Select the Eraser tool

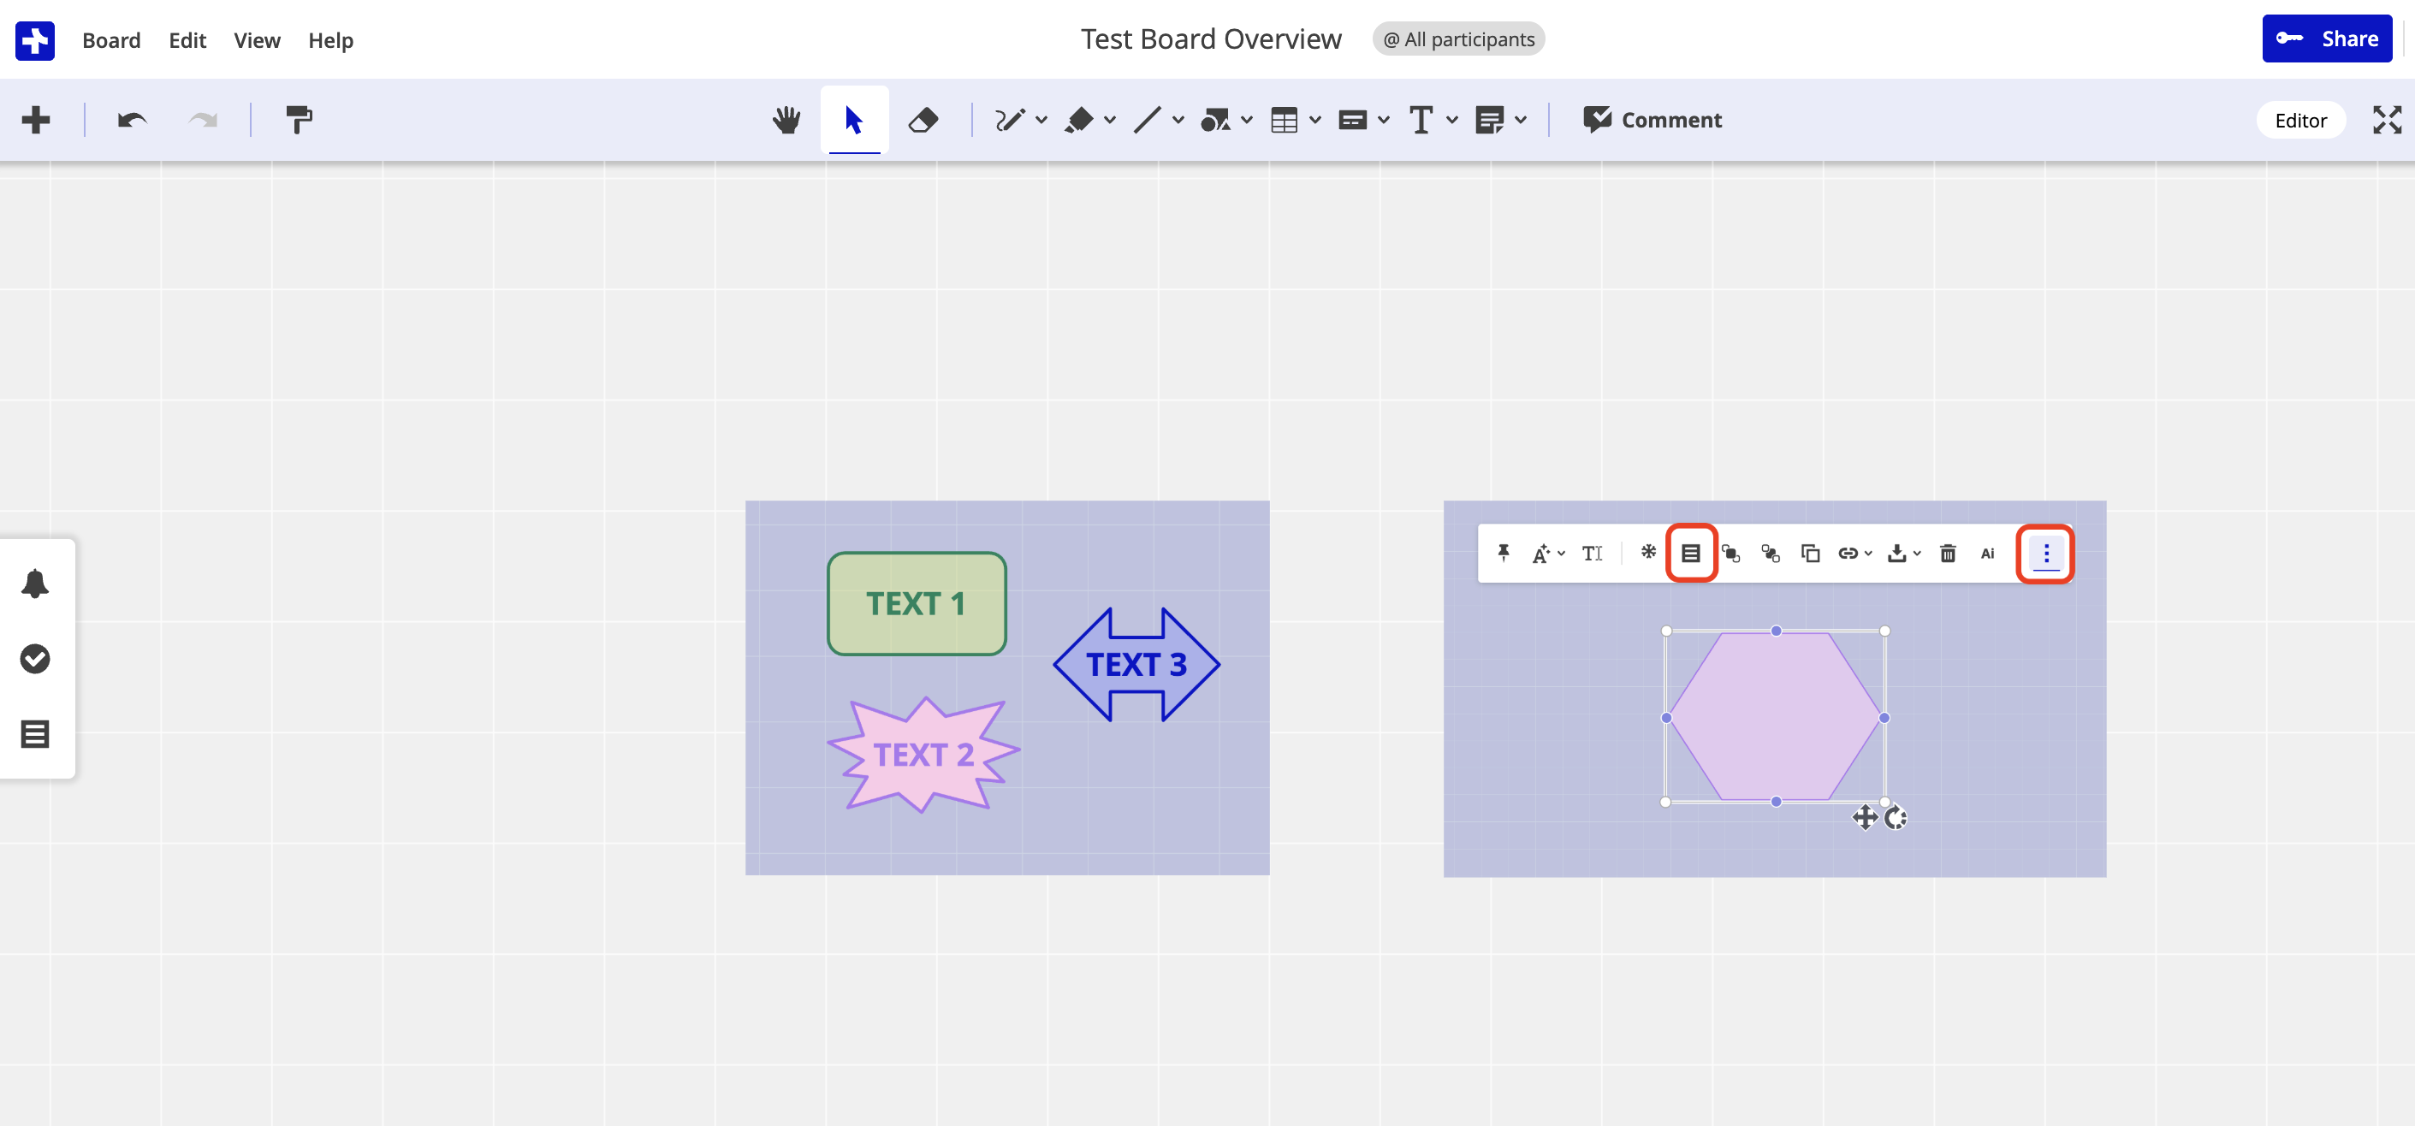[x=923, y=120]
